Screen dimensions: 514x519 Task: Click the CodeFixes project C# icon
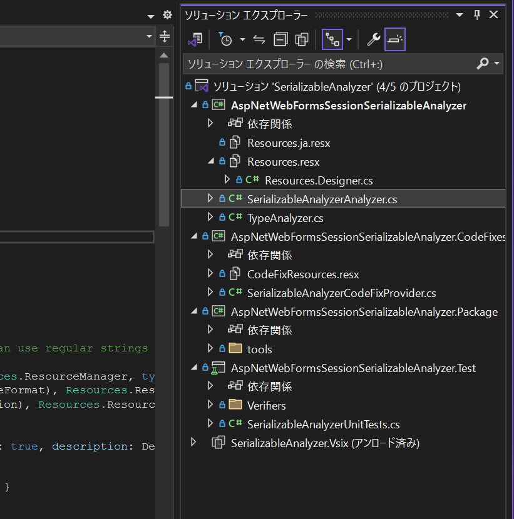coord(218,236)
